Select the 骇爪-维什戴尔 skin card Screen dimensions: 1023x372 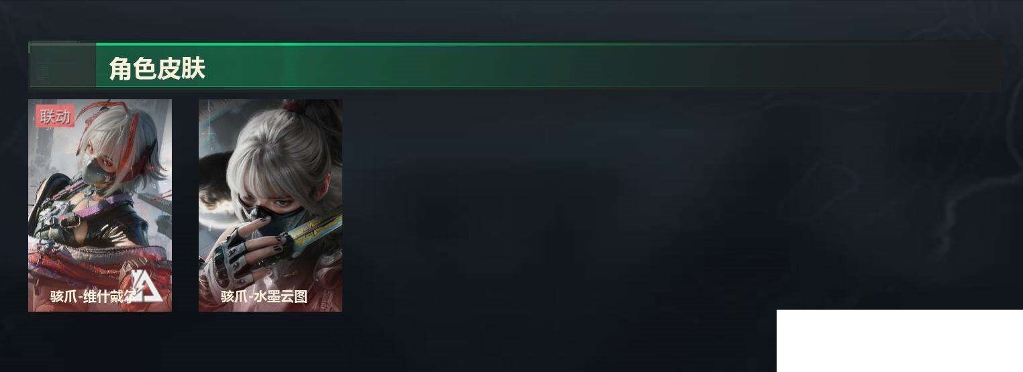point(100,205)
